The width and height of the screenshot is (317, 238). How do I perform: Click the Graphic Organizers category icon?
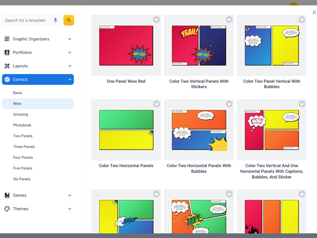tap(7, 39)
